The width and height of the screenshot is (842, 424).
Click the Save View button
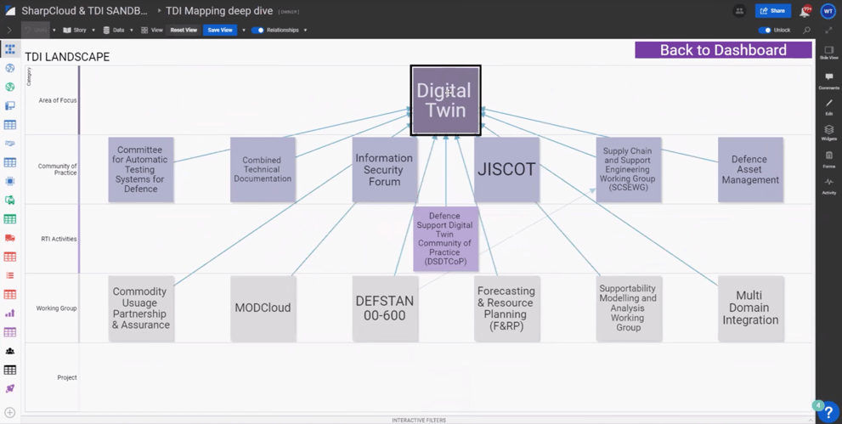(220, 31)
